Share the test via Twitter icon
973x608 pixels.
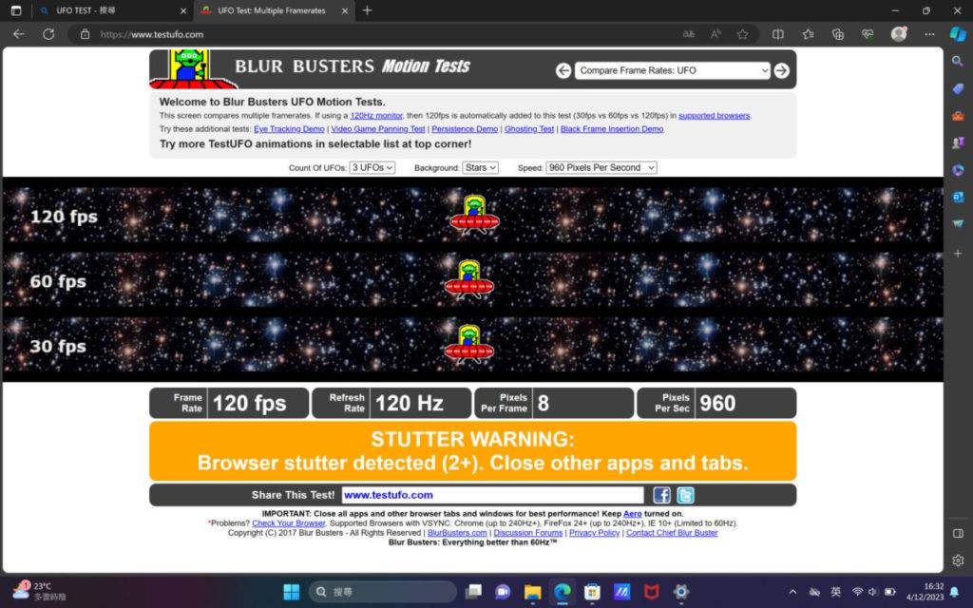click(685, 495)
